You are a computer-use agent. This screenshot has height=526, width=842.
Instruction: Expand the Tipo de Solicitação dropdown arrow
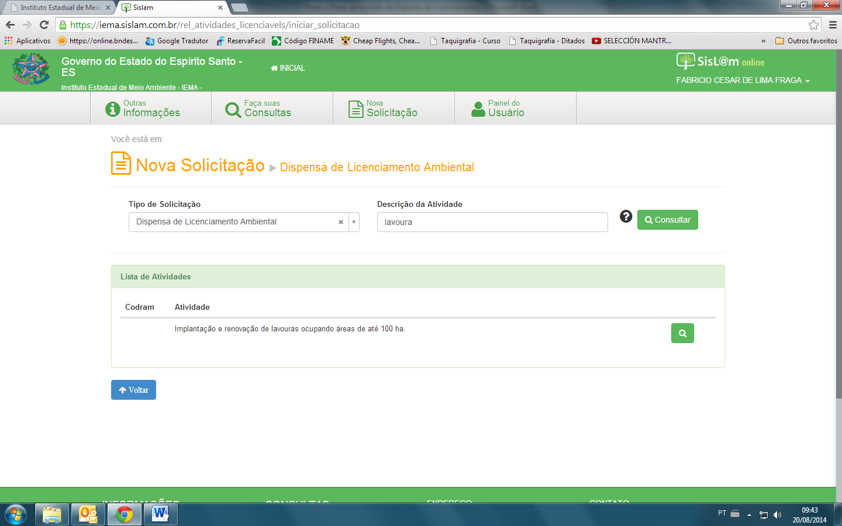pos(354,222)
